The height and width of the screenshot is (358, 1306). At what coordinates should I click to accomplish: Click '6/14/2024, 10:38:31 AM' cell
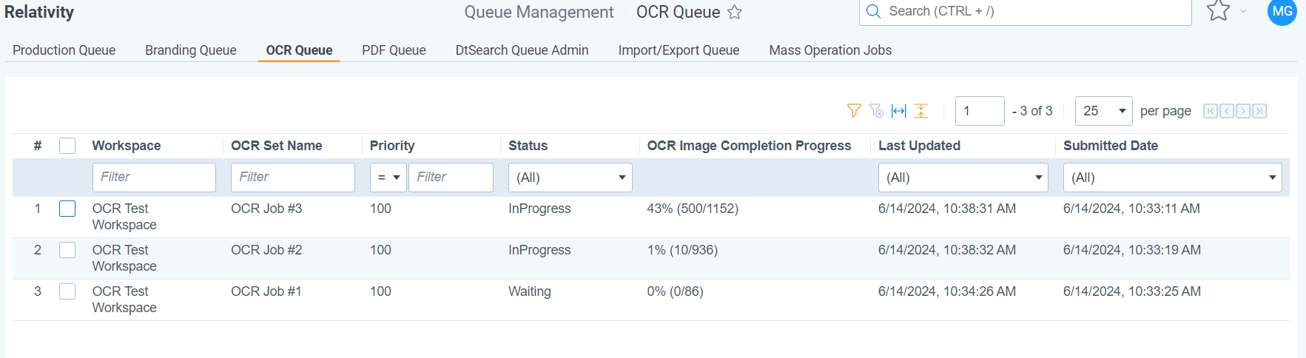pos(947,209)
